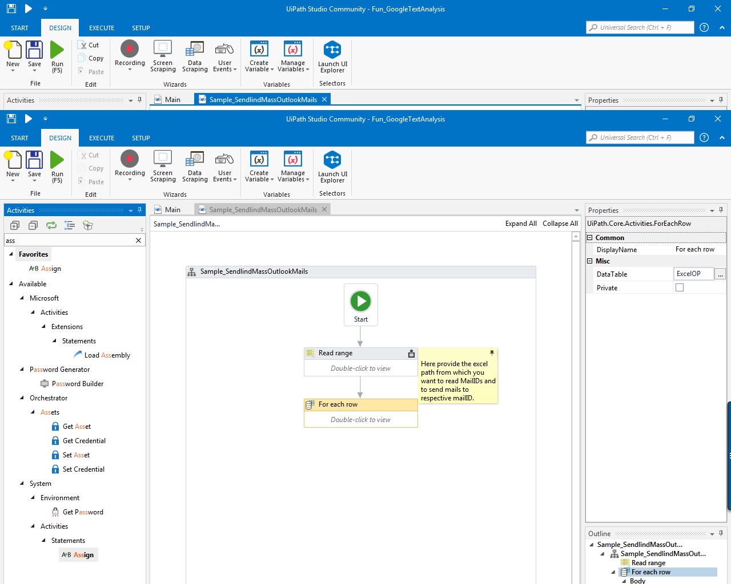Click the annotation icon on Read range activity
Image resolution: width=731 pixels, height=584 pixels.
[411, 354]
